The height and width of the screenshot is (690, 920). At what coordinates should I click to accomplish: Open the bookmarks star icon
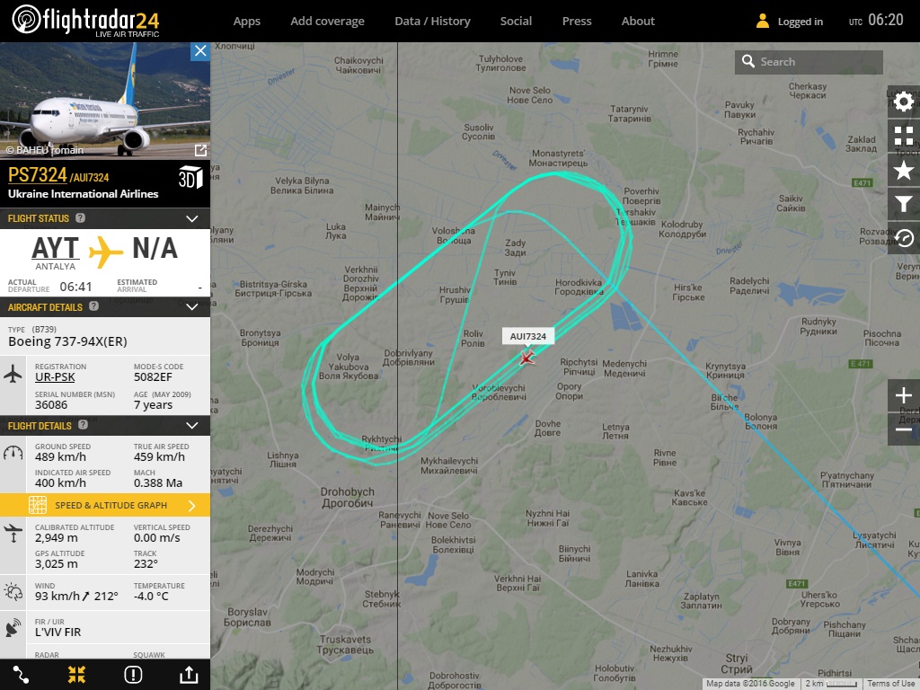point(904,170)
